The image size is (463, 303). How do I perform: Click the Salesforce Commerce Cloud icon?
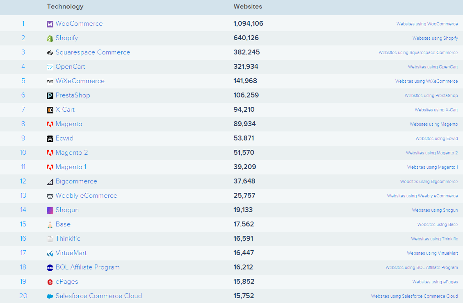tap(50, 296)
